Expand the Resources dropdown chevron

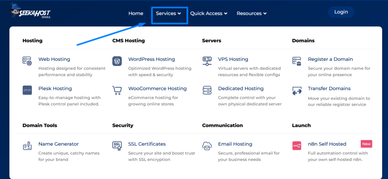[265, 14]
